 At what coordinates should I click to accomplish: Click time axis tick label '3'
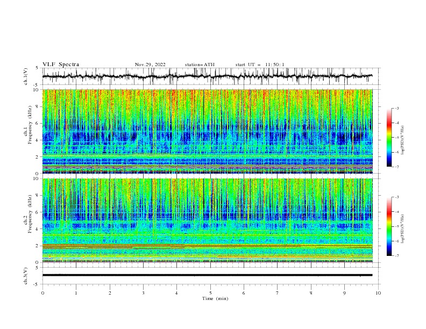click(x=144, y=293)
